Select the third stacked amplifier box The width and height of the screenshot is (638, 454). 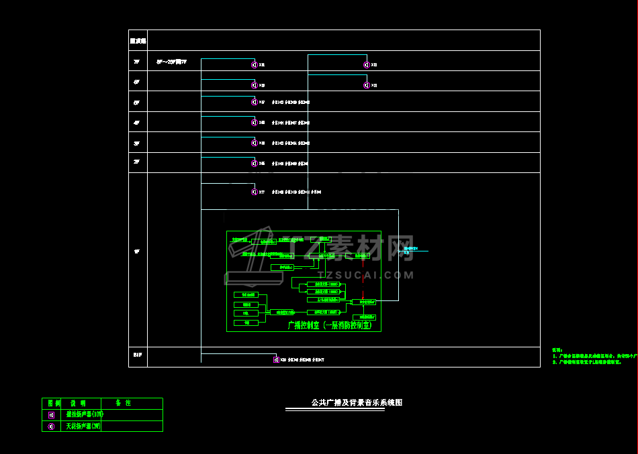[324, 300]
